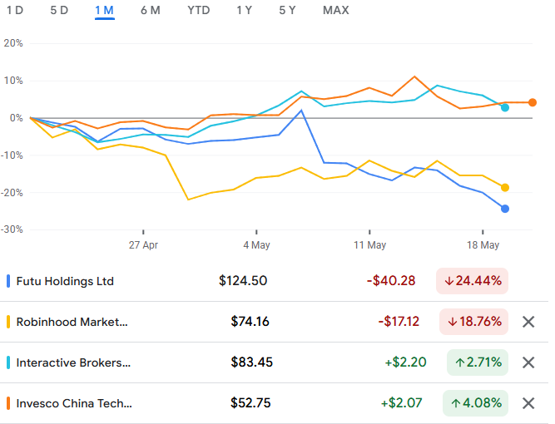
Task: Click the 27 Apr date label
Action: point(143,245)
